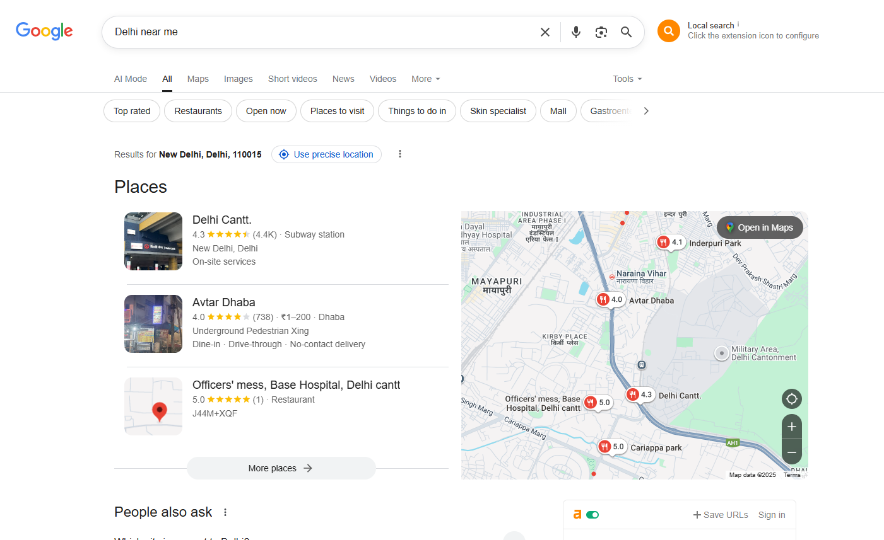Apply the Top rated filter chip
This screenshot has height=540, width=884.
(x=132, y=111)
